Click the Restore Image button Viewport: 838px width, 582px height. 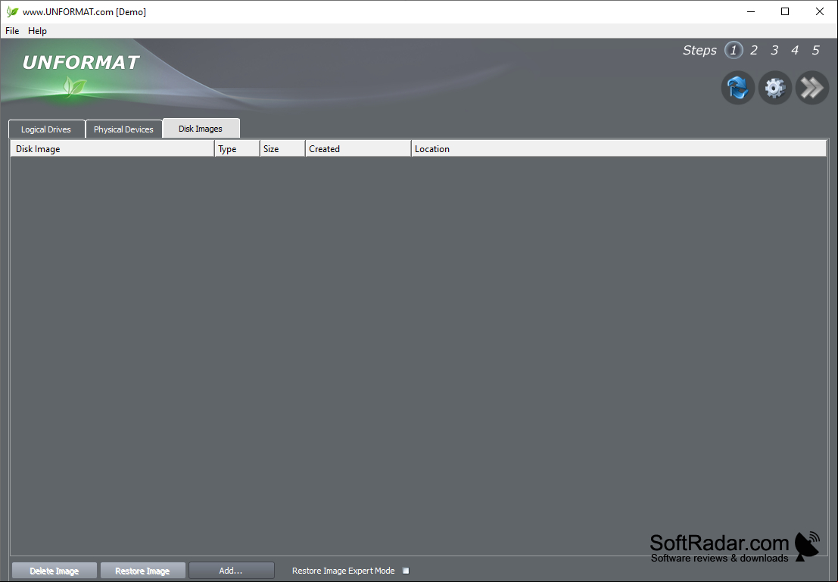pyautogui.click(x=143, y=570)
